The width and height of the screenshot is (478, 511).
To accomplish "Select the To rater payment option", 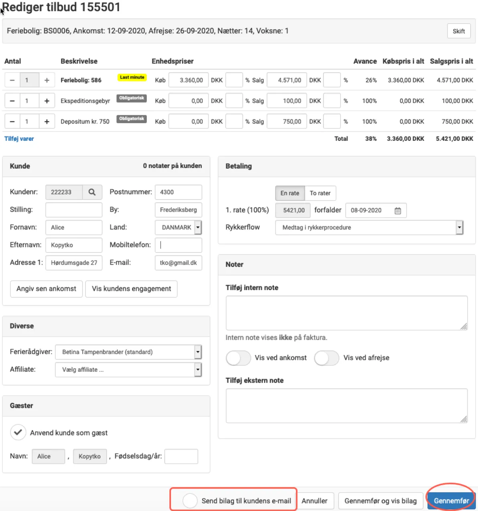I will tap(320, 193).
